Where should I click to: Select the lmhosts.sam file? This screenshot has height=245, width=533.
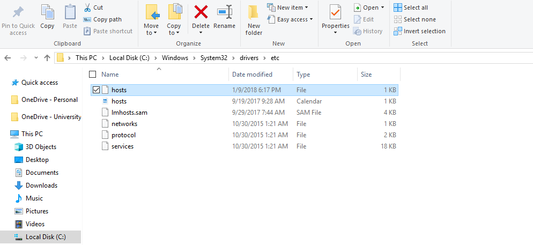[129, 113]
